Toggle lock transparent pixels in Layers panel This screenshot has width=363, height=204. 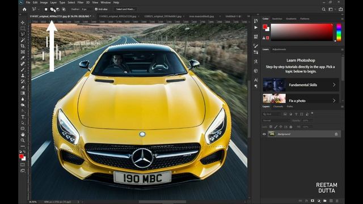click(x=271, y=127)
